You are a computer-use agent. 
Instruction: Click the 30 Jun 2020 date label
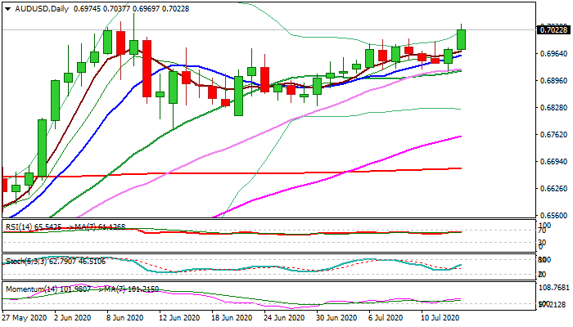[336, 316]
